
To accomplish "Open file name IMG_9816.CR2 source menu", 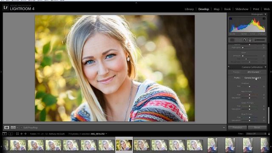I will [x=99, y=134].
